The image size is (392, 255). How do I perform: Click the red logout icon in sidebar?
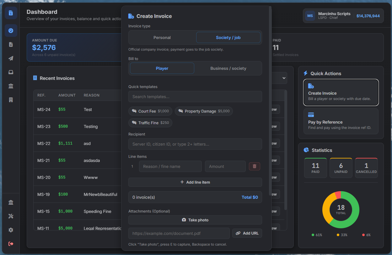click(11, 244)
